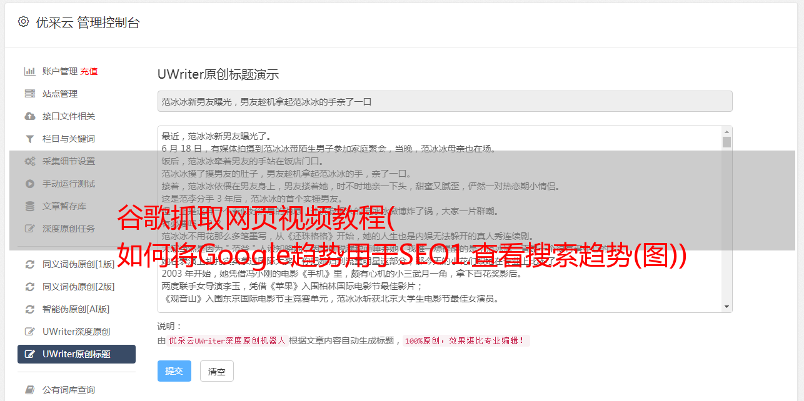Click the 同义词伪原创[1版] refresh icon

[29, 264]
